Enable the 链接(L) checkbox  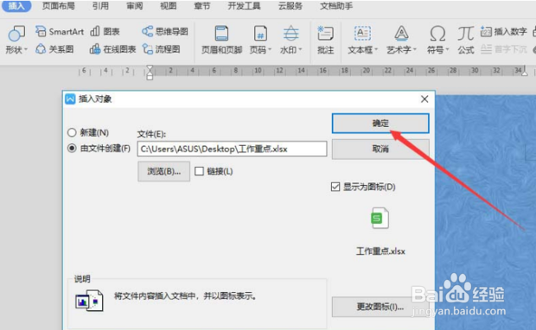tap(199, 171)
